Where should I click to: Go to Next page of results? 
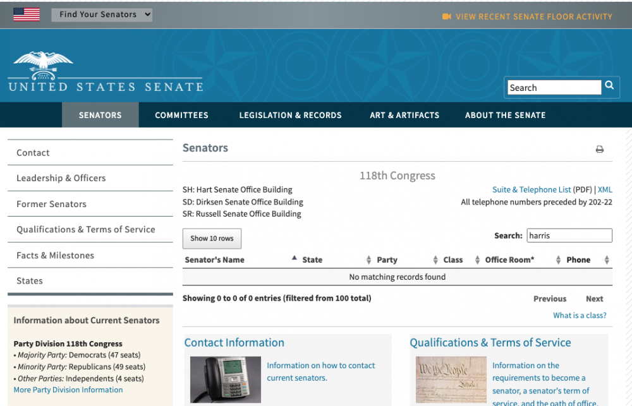(x=594, y=299)
